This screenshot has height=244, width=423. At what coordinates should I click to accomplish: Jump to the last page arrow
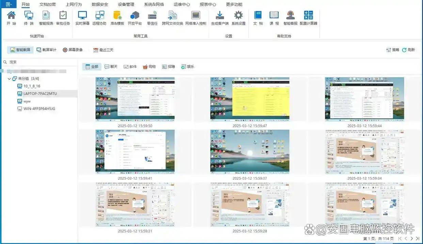418,239
